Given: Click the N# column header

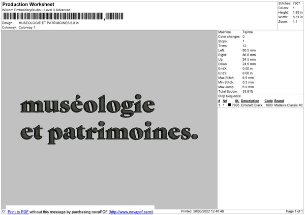Looking at the screenshot, I should click(225, 101).
